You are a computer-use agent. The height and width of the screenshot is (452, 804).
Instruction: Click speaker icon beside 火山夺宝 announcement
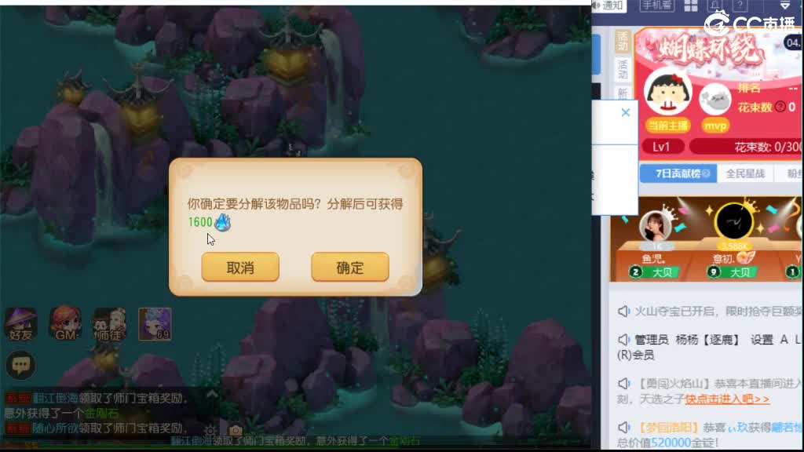[623, 311]
